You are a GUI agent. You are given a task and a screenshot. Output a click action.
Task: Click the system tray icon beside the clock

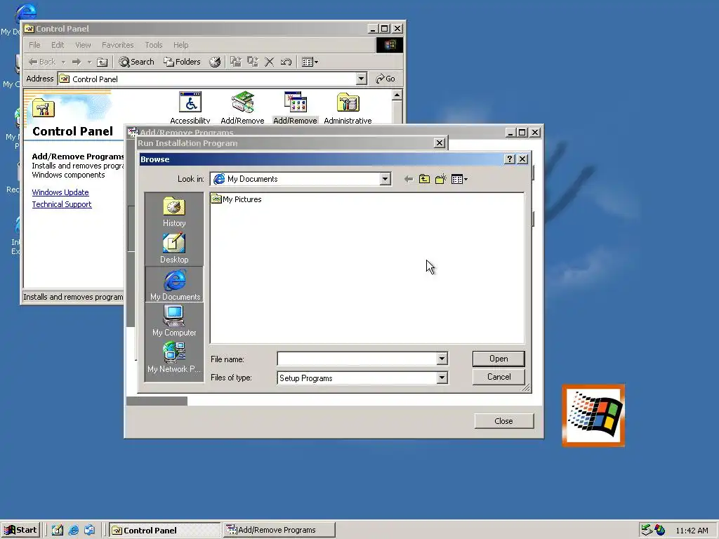(660, 531)
